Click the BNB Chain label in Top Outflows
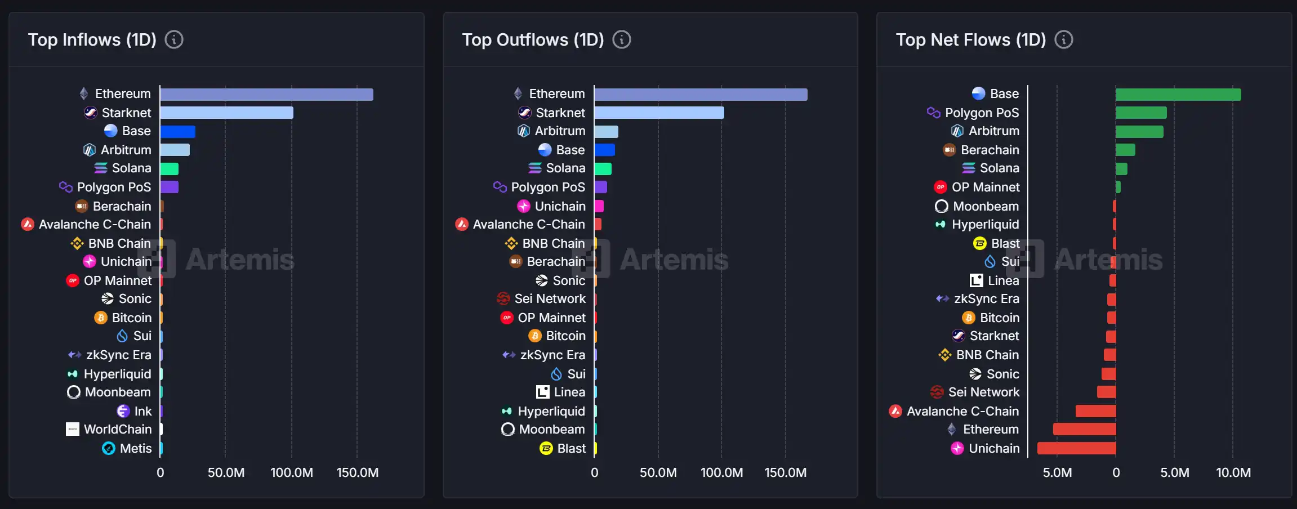This screenshot has width=1297, height=509. tap(554, 243)
